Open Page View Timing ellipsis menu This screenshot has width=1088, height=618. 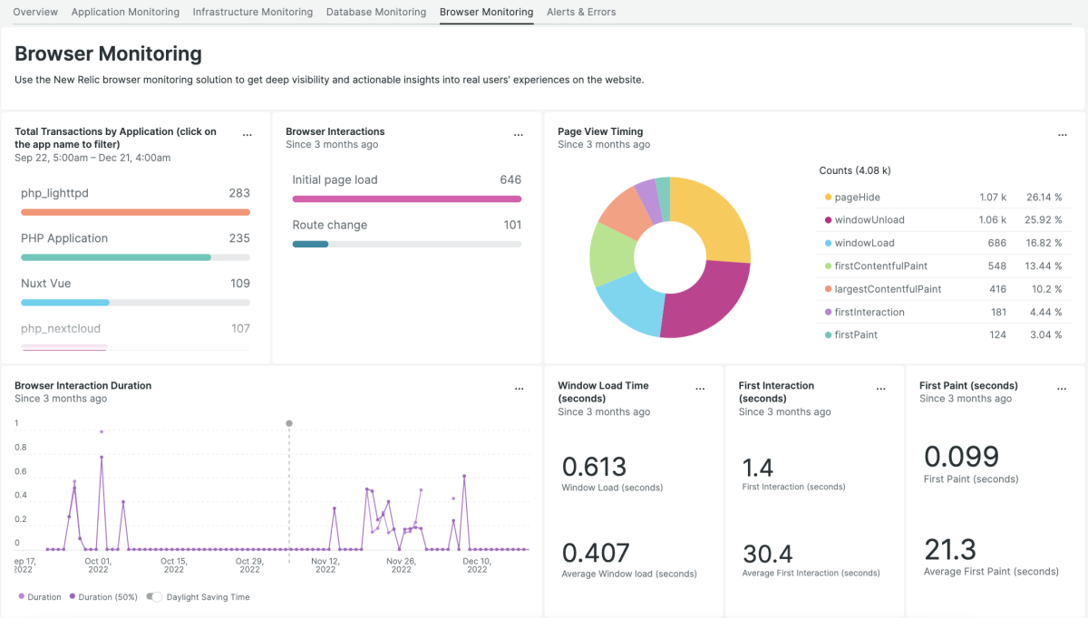pos(1063,135)
